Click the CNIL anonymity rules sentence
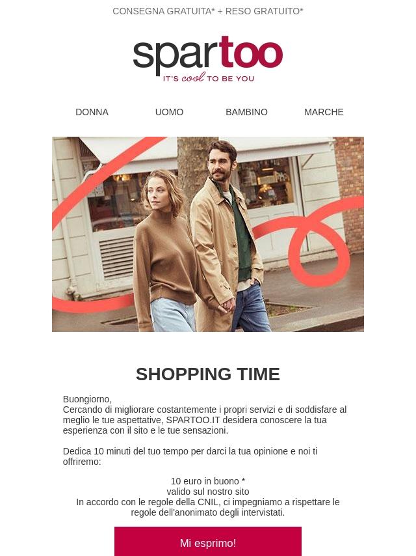The image size is (416, 556). click(208, 507)
